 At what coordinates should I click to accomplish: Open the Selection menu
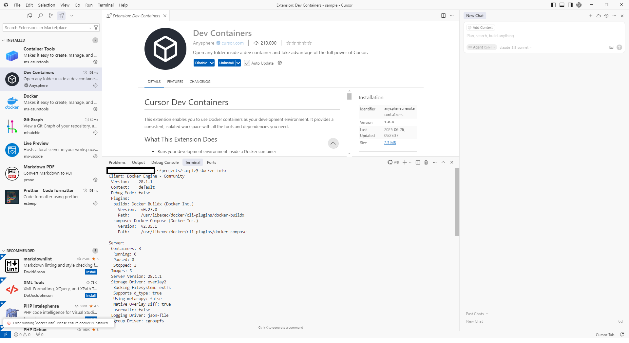(47, 5)
